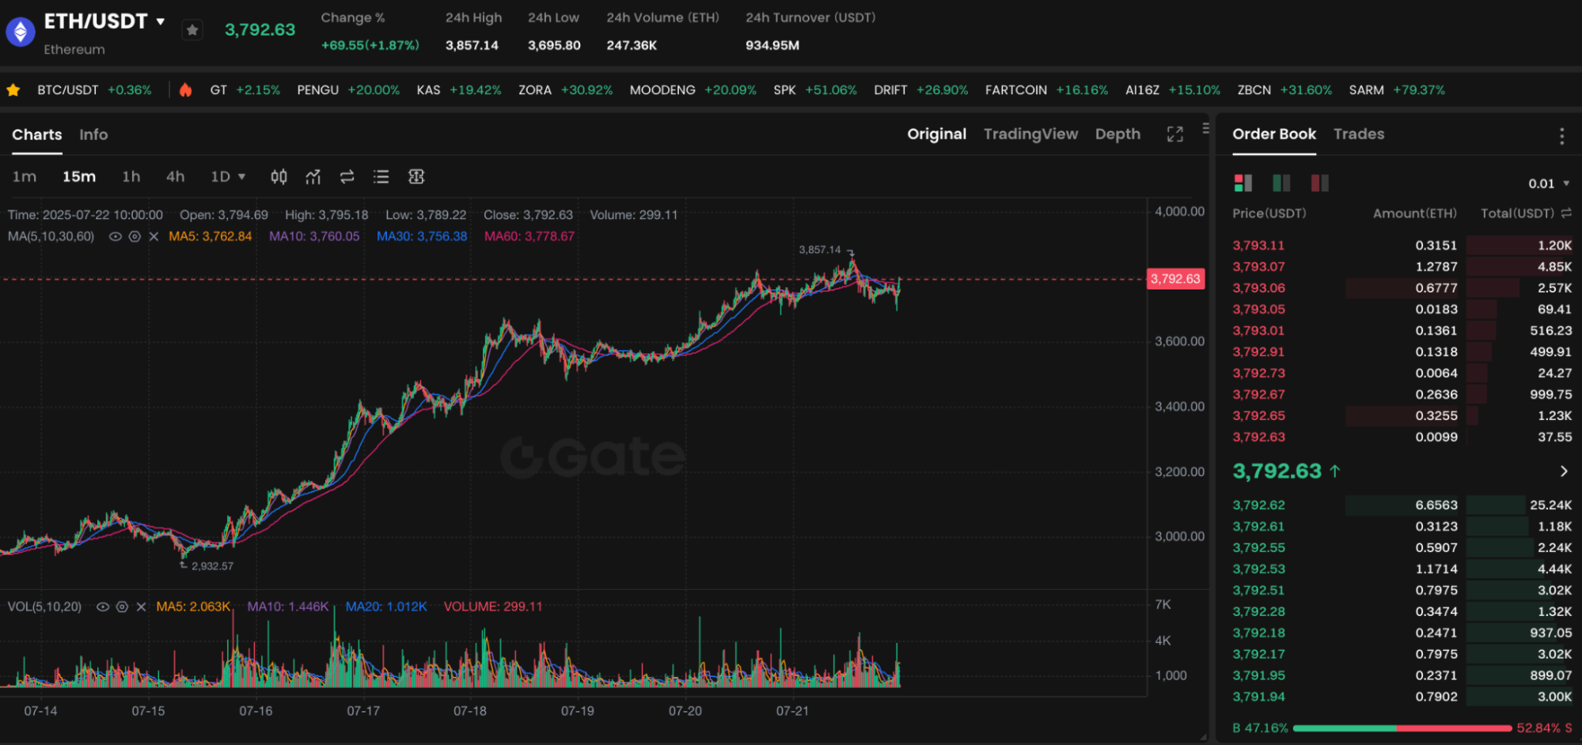Viewport: 1582px width, 745px height.
Task: Select bid price 3,792.62 in order book
Action: pos(1258,505)
